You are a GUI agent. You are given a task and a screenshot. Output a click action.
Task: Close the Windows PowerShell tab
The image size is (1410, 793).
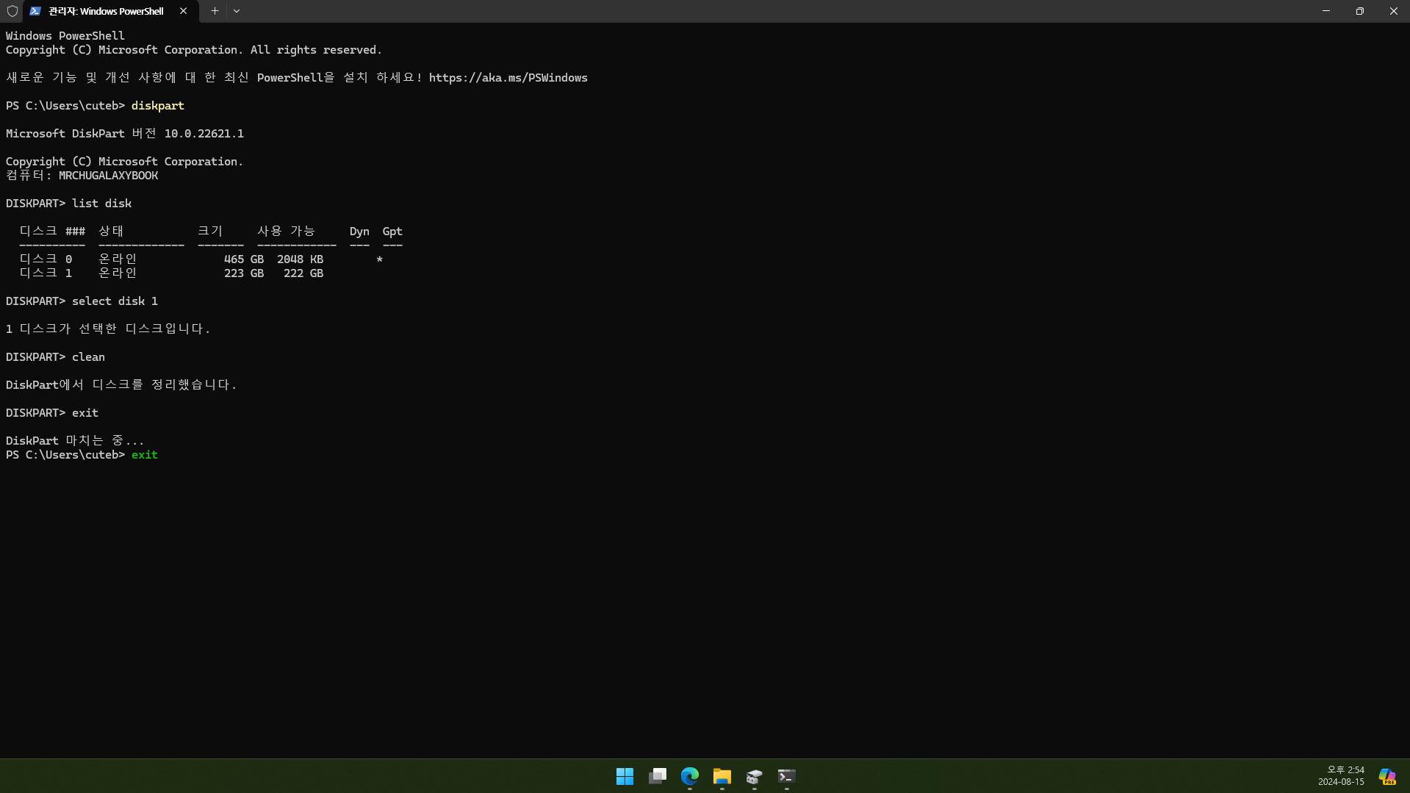pyautogui.click(x=183, y=11)
